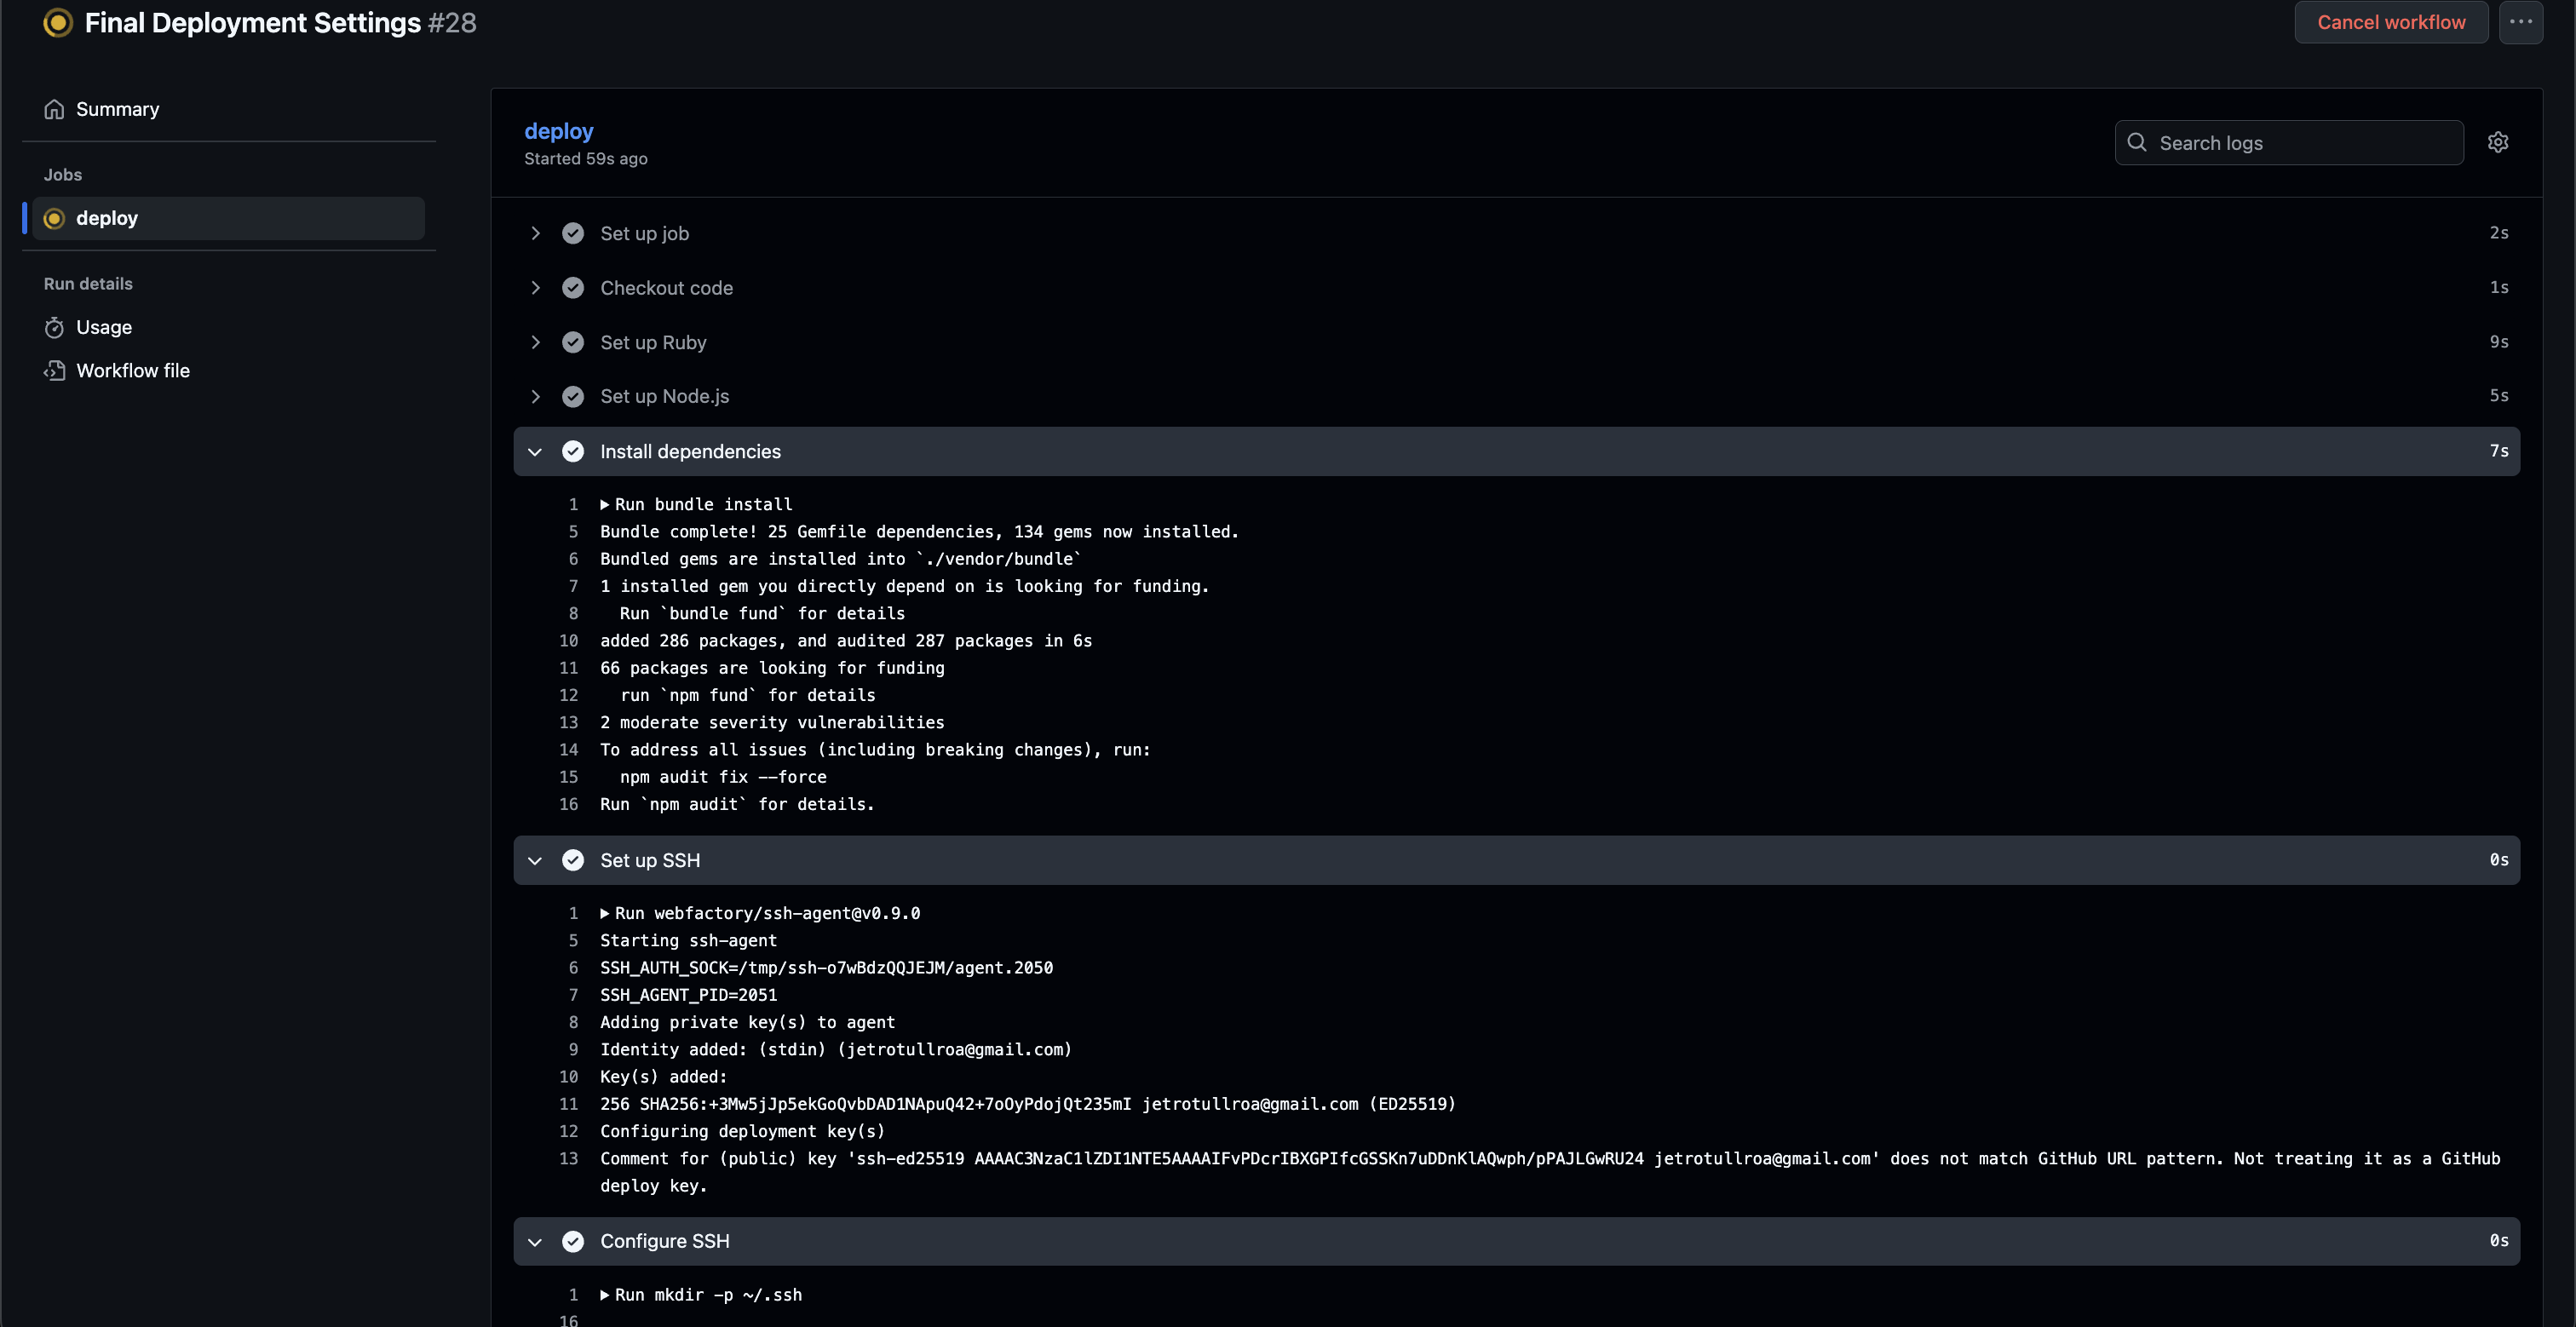Expand the Checkout code step
Image resolution: width=2576 pixels, height=1327 pixels.
(x=536, y=287)
